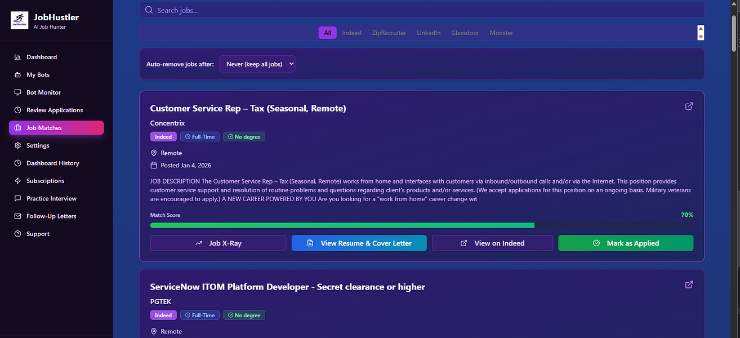This screenshot has width=740, height=338.
Task: Go to Bot Monitor
Action: (56, 92)
